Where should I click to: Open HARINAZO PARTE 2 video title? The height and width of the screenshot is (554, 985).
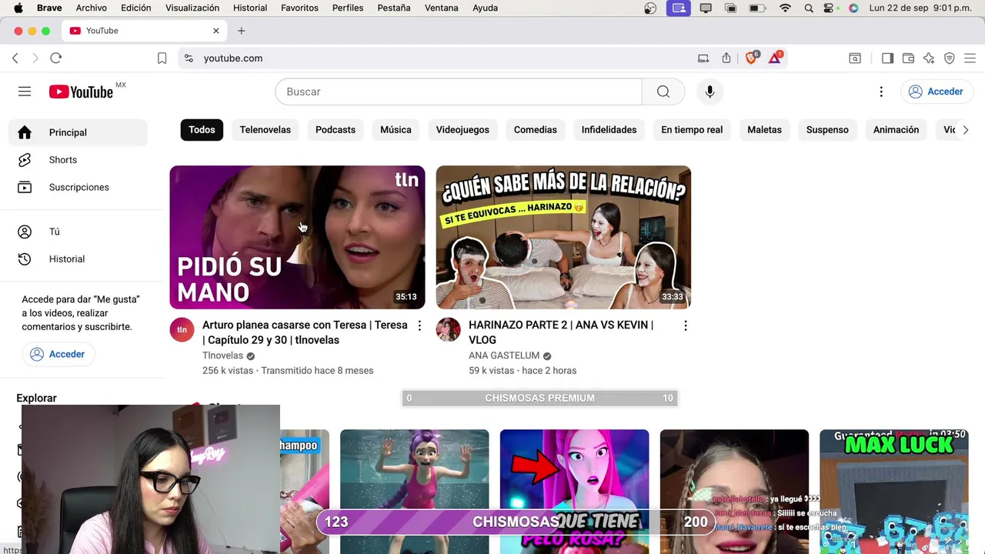561,332
